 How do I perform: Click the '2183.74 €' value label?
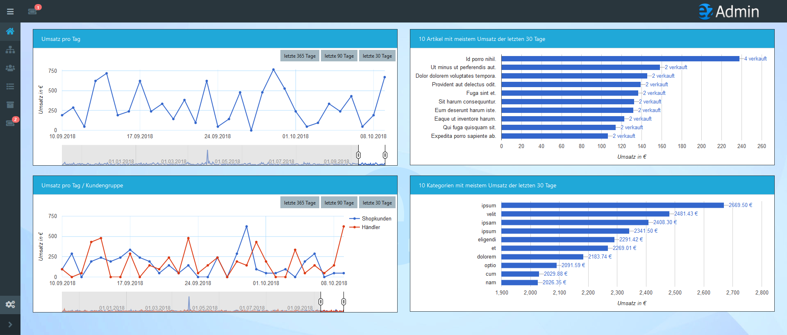click(600, 257)
